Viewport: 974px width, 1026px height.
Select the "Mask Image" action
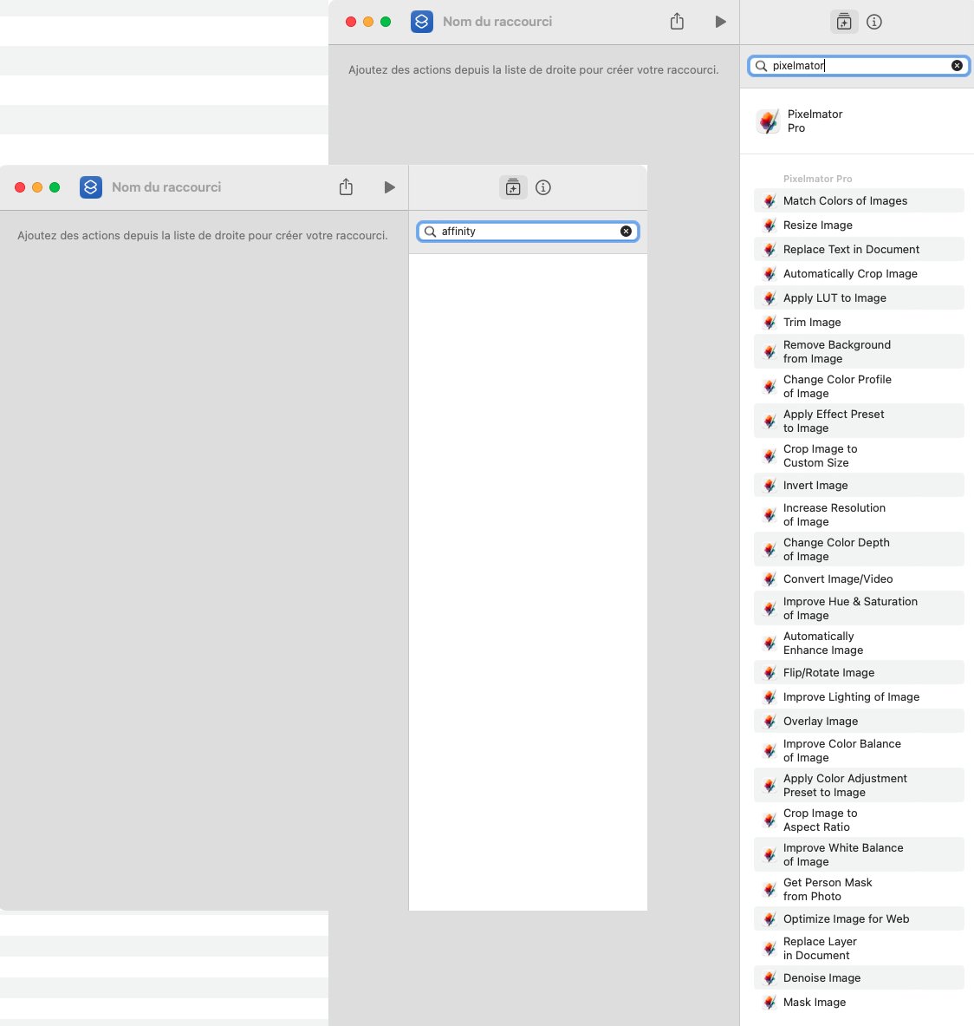(x=859, y=1001)
